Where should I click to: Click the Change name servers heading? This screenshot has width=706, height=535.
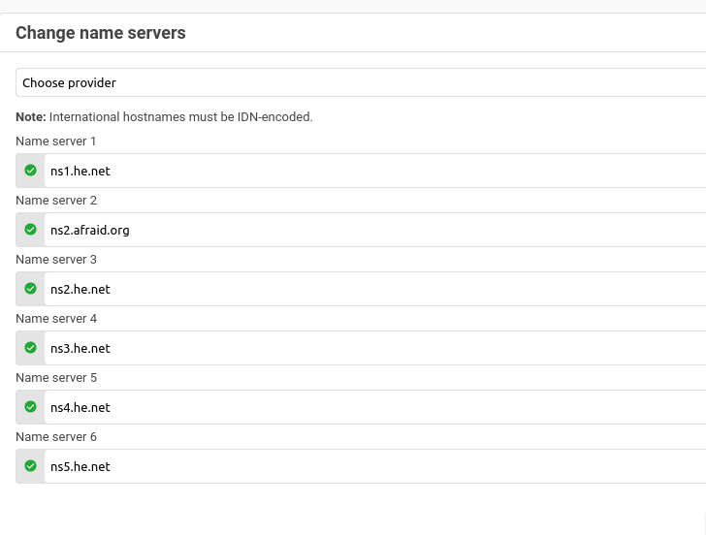tap(101, 33)
